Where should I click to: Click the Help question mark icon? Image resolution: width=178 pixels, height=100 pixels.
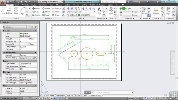point(157,2)
